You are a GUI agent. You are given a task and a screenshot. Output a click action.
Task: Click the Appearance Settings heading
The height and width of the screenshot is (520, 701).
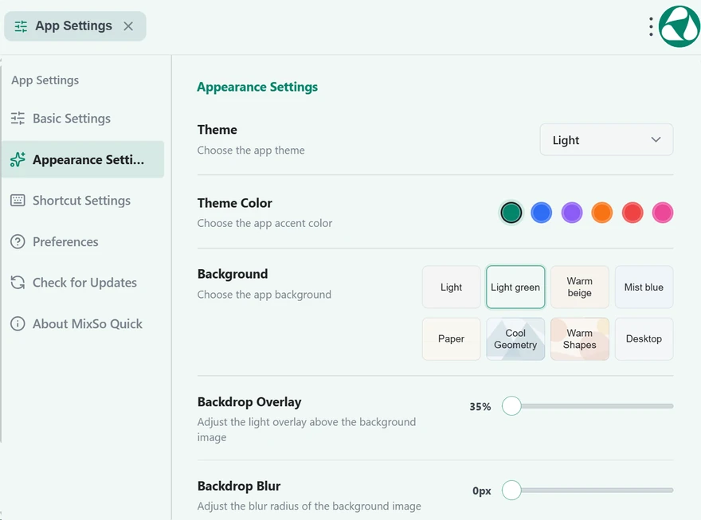(257, 87)
